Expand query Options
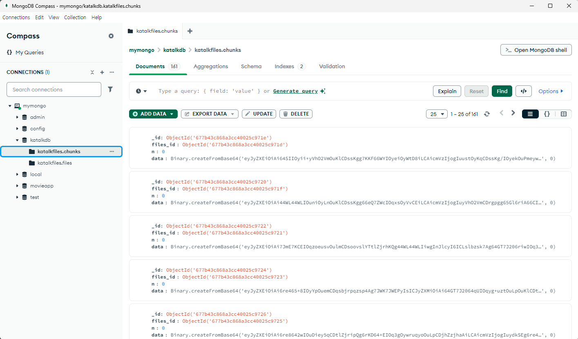Screen dimensions: 578x339 click(551, 91)
